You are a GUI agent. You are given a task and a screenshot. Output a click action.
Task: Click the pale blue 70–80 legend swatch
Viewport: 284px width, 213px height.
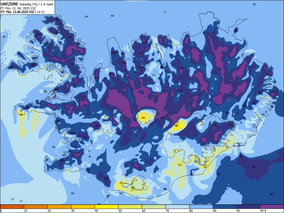pyautogui.click(x=177, y=207)
